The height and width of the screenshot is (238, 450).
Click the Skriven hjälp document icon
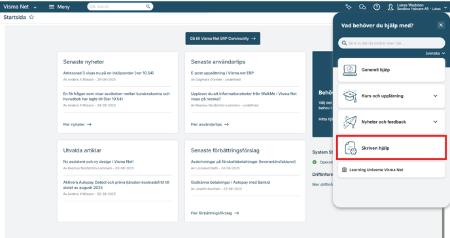(351, 148)
